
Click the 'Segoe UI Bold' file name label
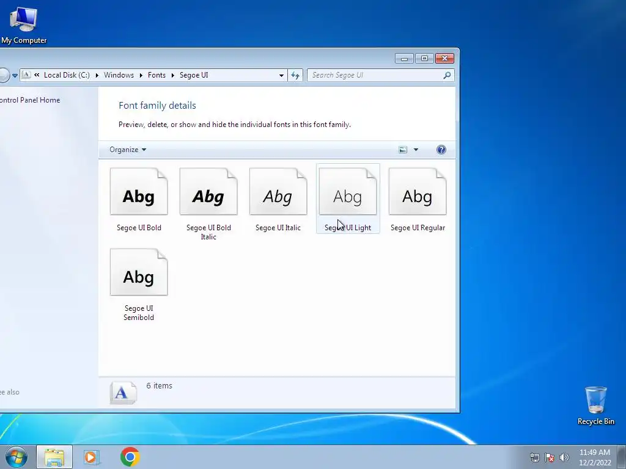pos(139,228)
